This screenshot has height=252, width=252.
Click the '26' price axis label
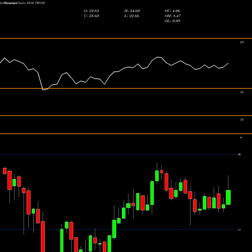(x=239, y=154)
